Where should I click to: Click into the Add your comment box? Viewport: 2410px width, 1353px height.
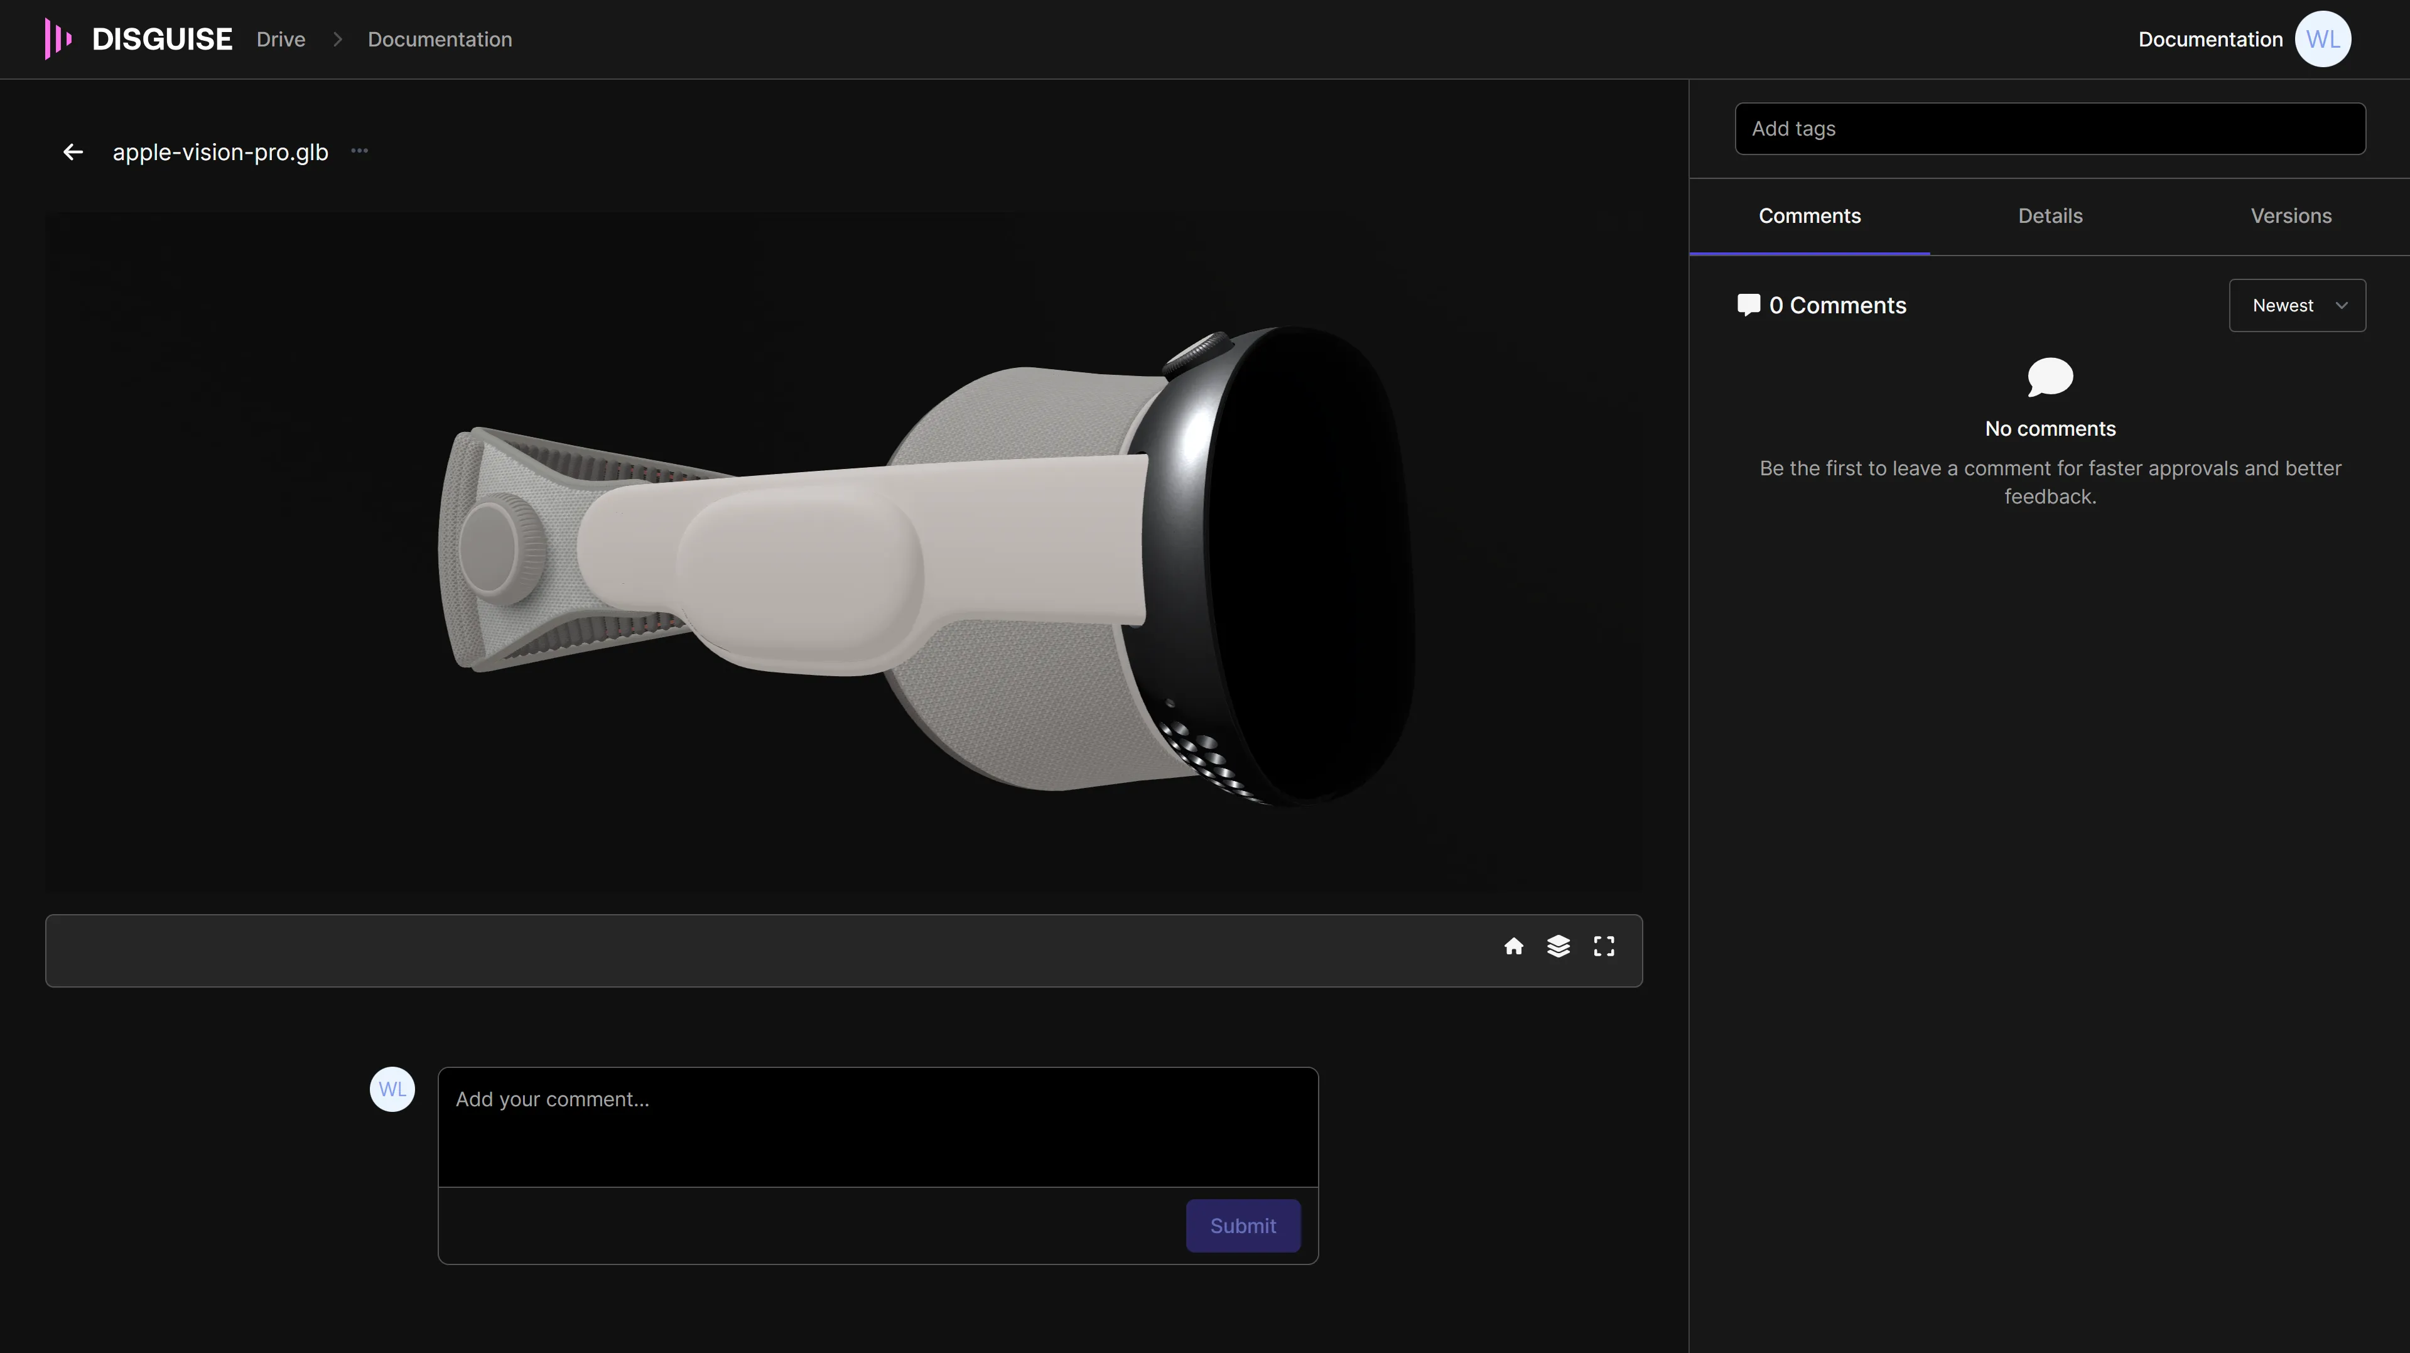tap(878, 1126)
